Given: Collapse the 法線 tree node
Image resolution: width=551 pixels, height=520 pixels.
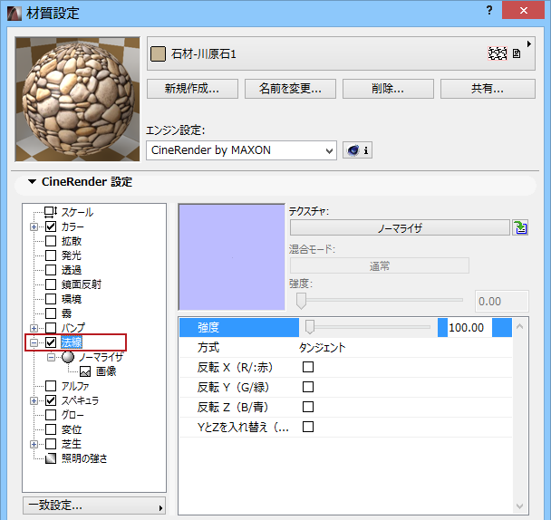Looking at the screenshot, I should (34, 342).
